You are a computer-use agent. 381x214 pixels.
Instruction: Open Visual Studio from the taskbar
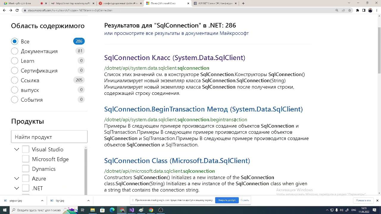pyautogui.click(x=132, y=210)
